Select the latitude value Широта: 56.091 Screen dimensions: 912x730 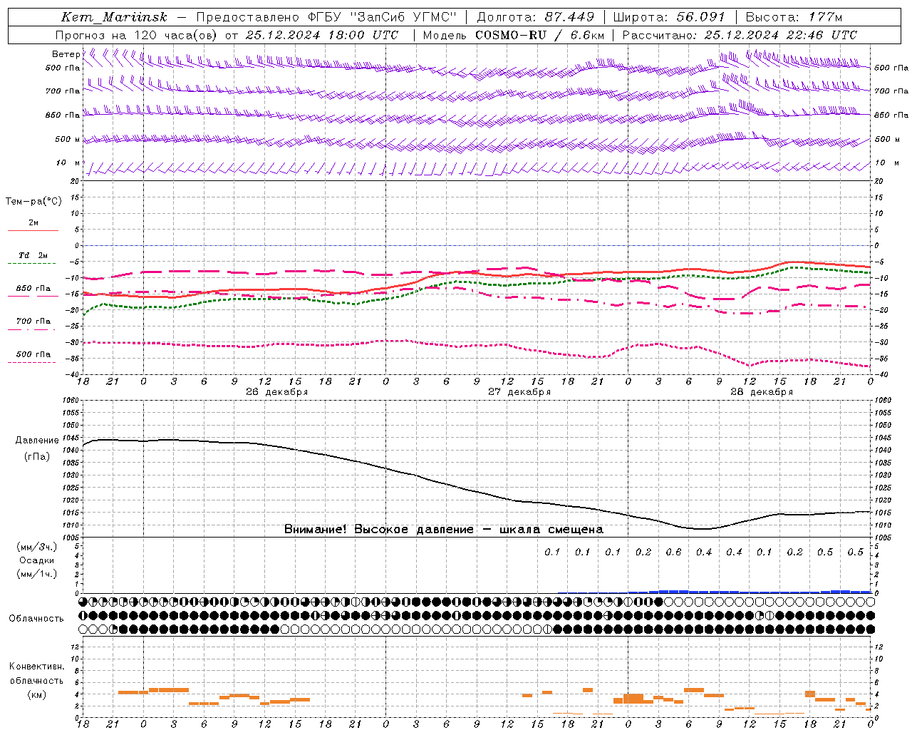tap(668, 17)
